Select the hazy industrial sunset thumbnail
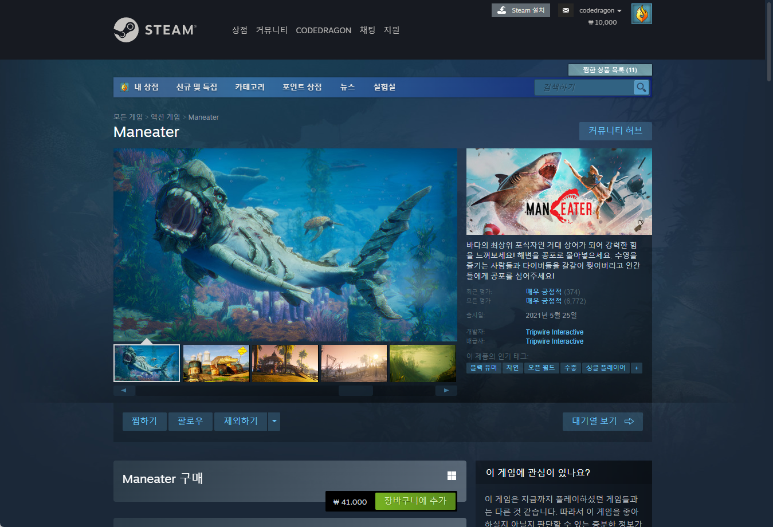 click(x=354, y=363)
